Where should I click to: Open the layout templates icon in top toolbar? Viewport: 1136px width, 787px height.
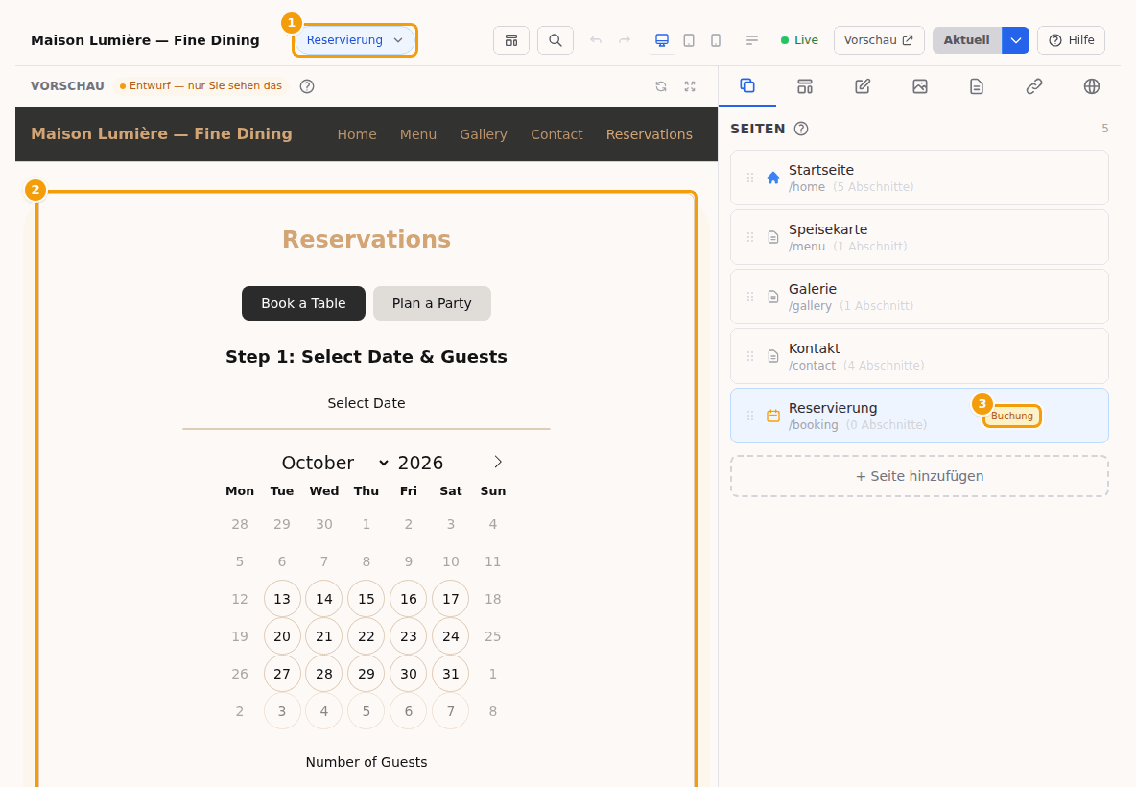(x=511, y=40)
